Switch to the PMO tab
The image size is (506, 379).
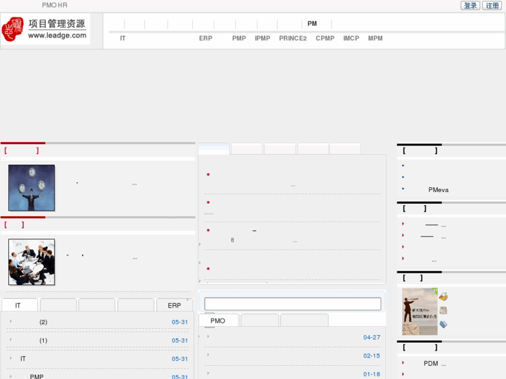(218, 321)
